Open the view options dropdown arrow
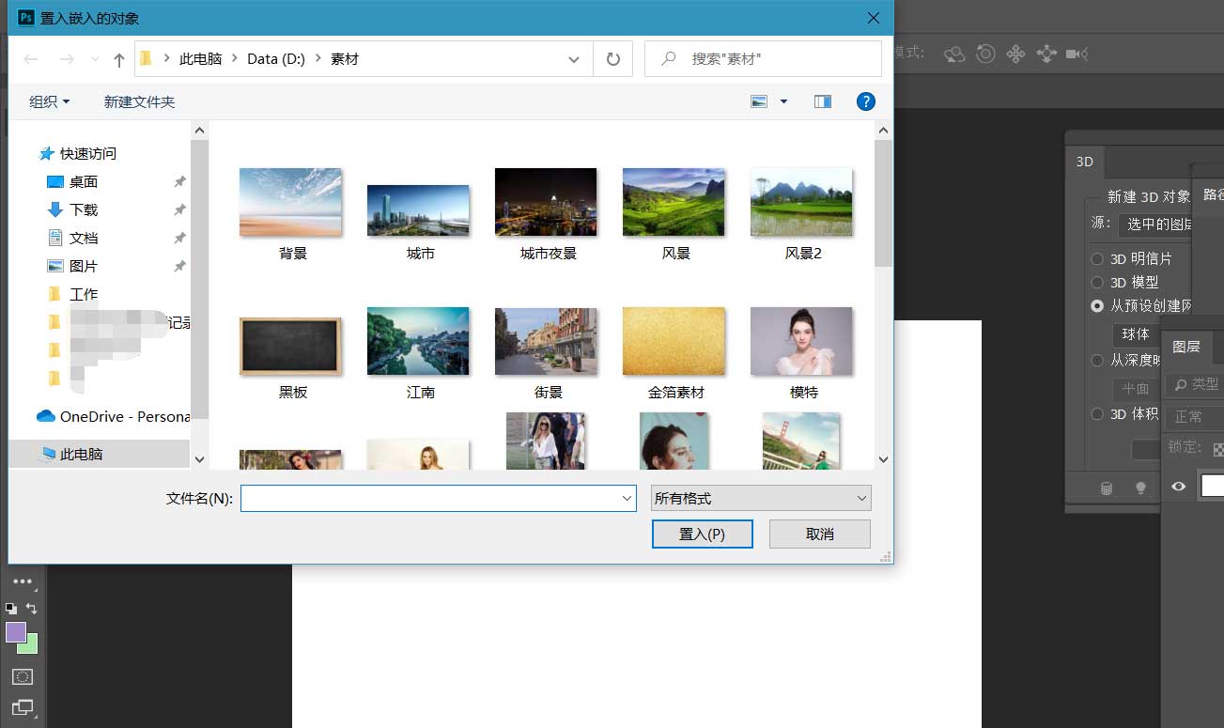 tap(783, 101)
